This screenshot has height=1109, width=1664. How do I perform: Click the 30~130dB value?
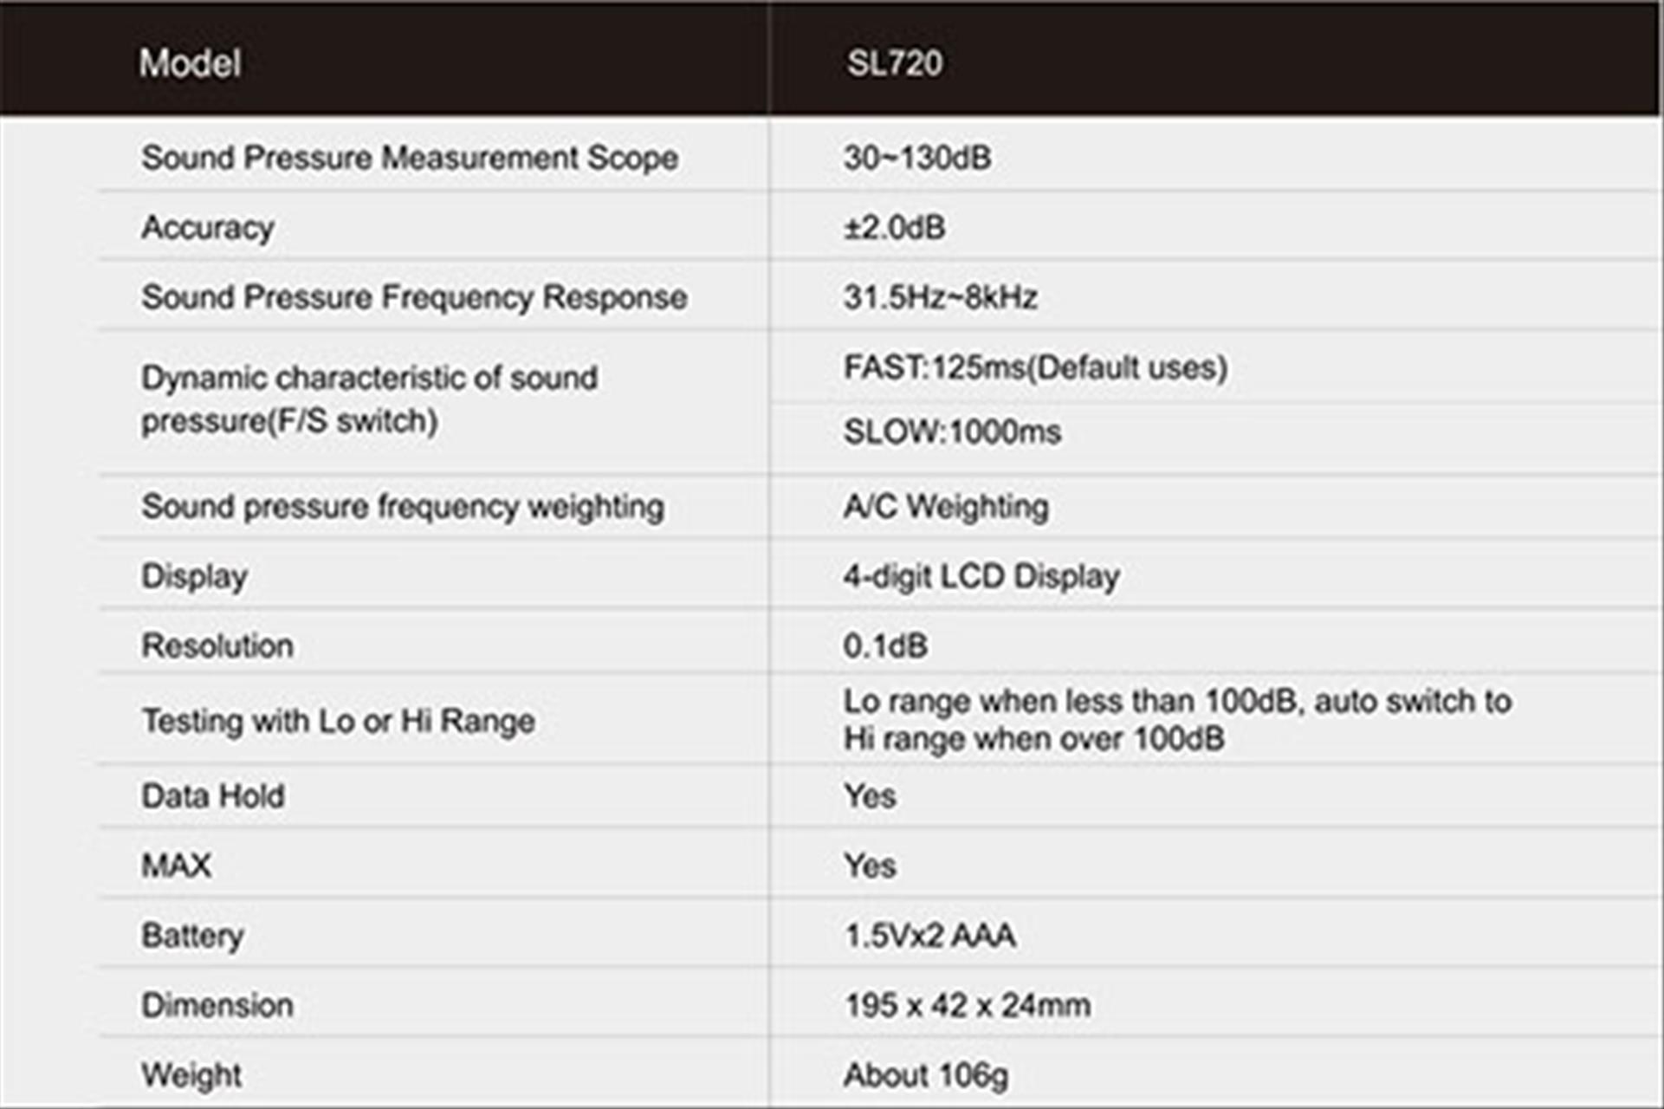916,158
